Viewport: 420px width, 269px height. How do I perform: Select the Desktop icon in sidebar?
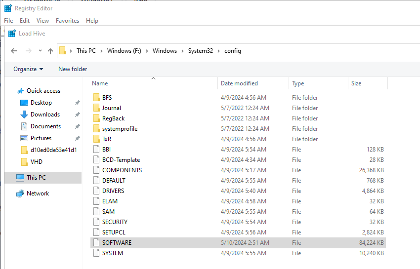click(x=24, y=103)
